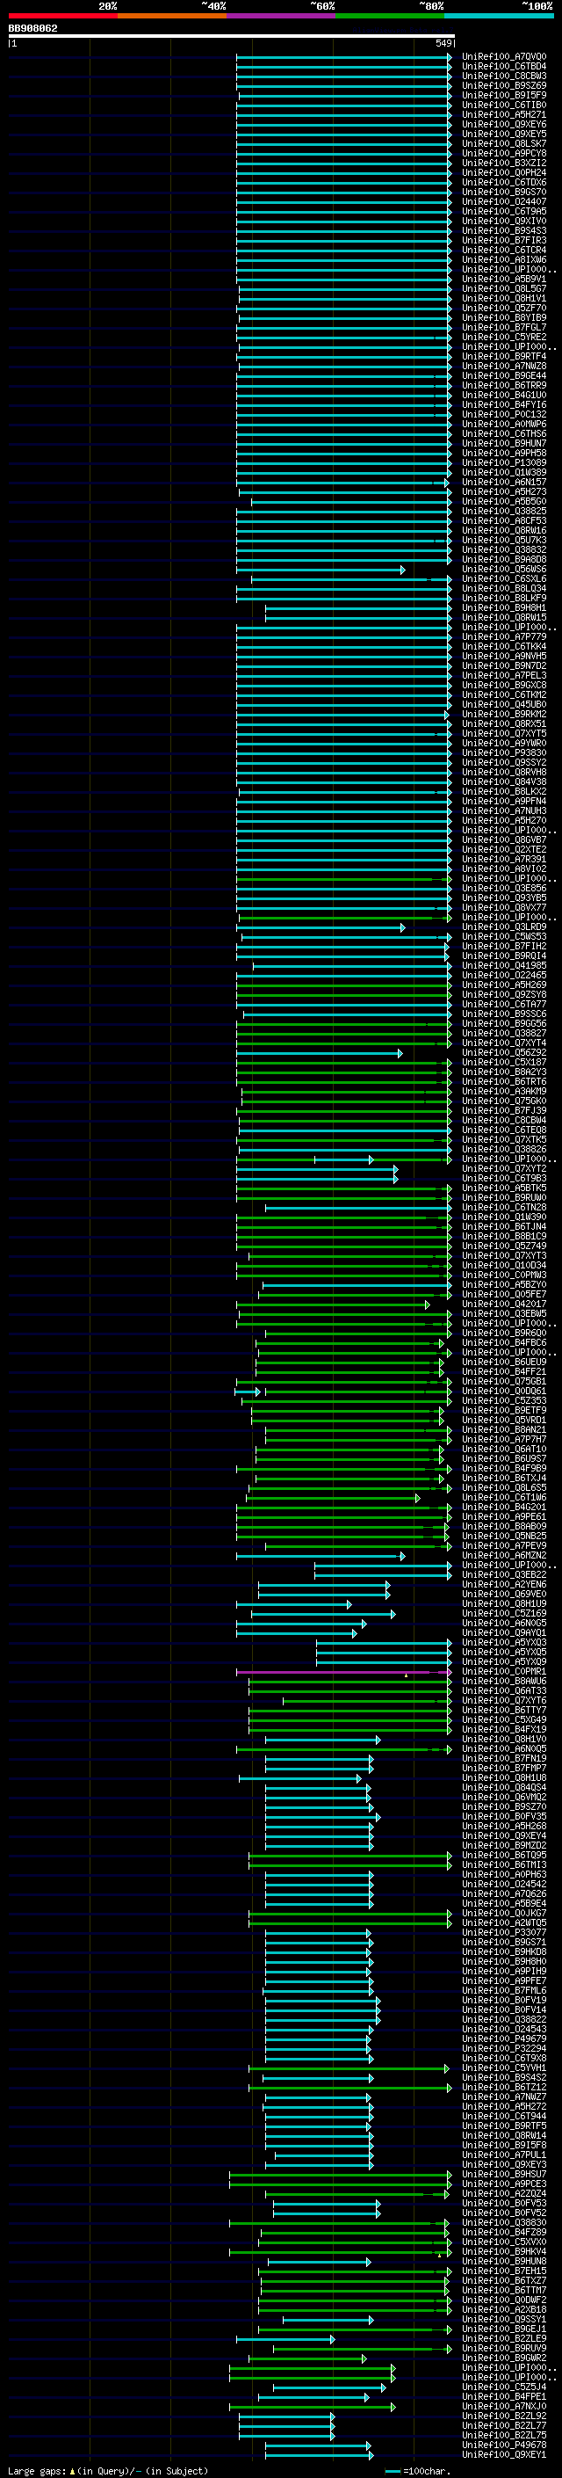Click the short cyan alignment bar for Q56WS6
Viewport: 562px width, 2478px height.
tap(321, 570)
